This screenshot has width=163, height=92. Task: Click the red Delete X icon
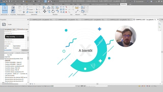point(66,12)
